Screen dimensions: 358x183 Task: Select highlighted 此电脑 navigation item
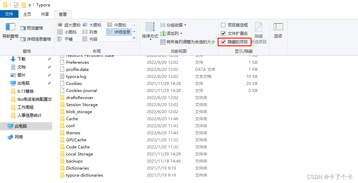[x=26, y=126]
